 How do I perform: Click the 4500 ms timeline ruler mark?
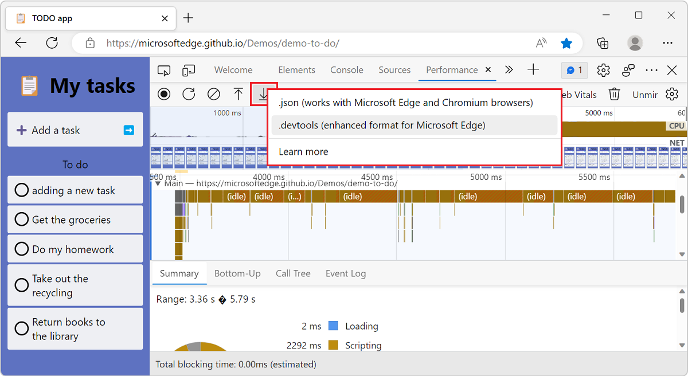[377, 177]
